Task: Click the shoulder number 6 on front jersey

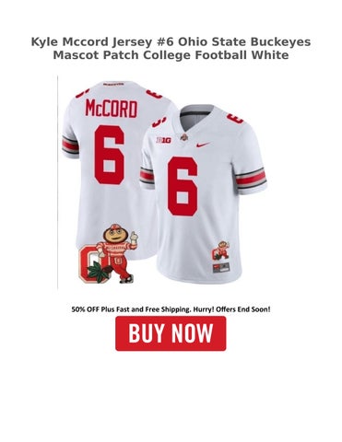Action: [235, 118]
